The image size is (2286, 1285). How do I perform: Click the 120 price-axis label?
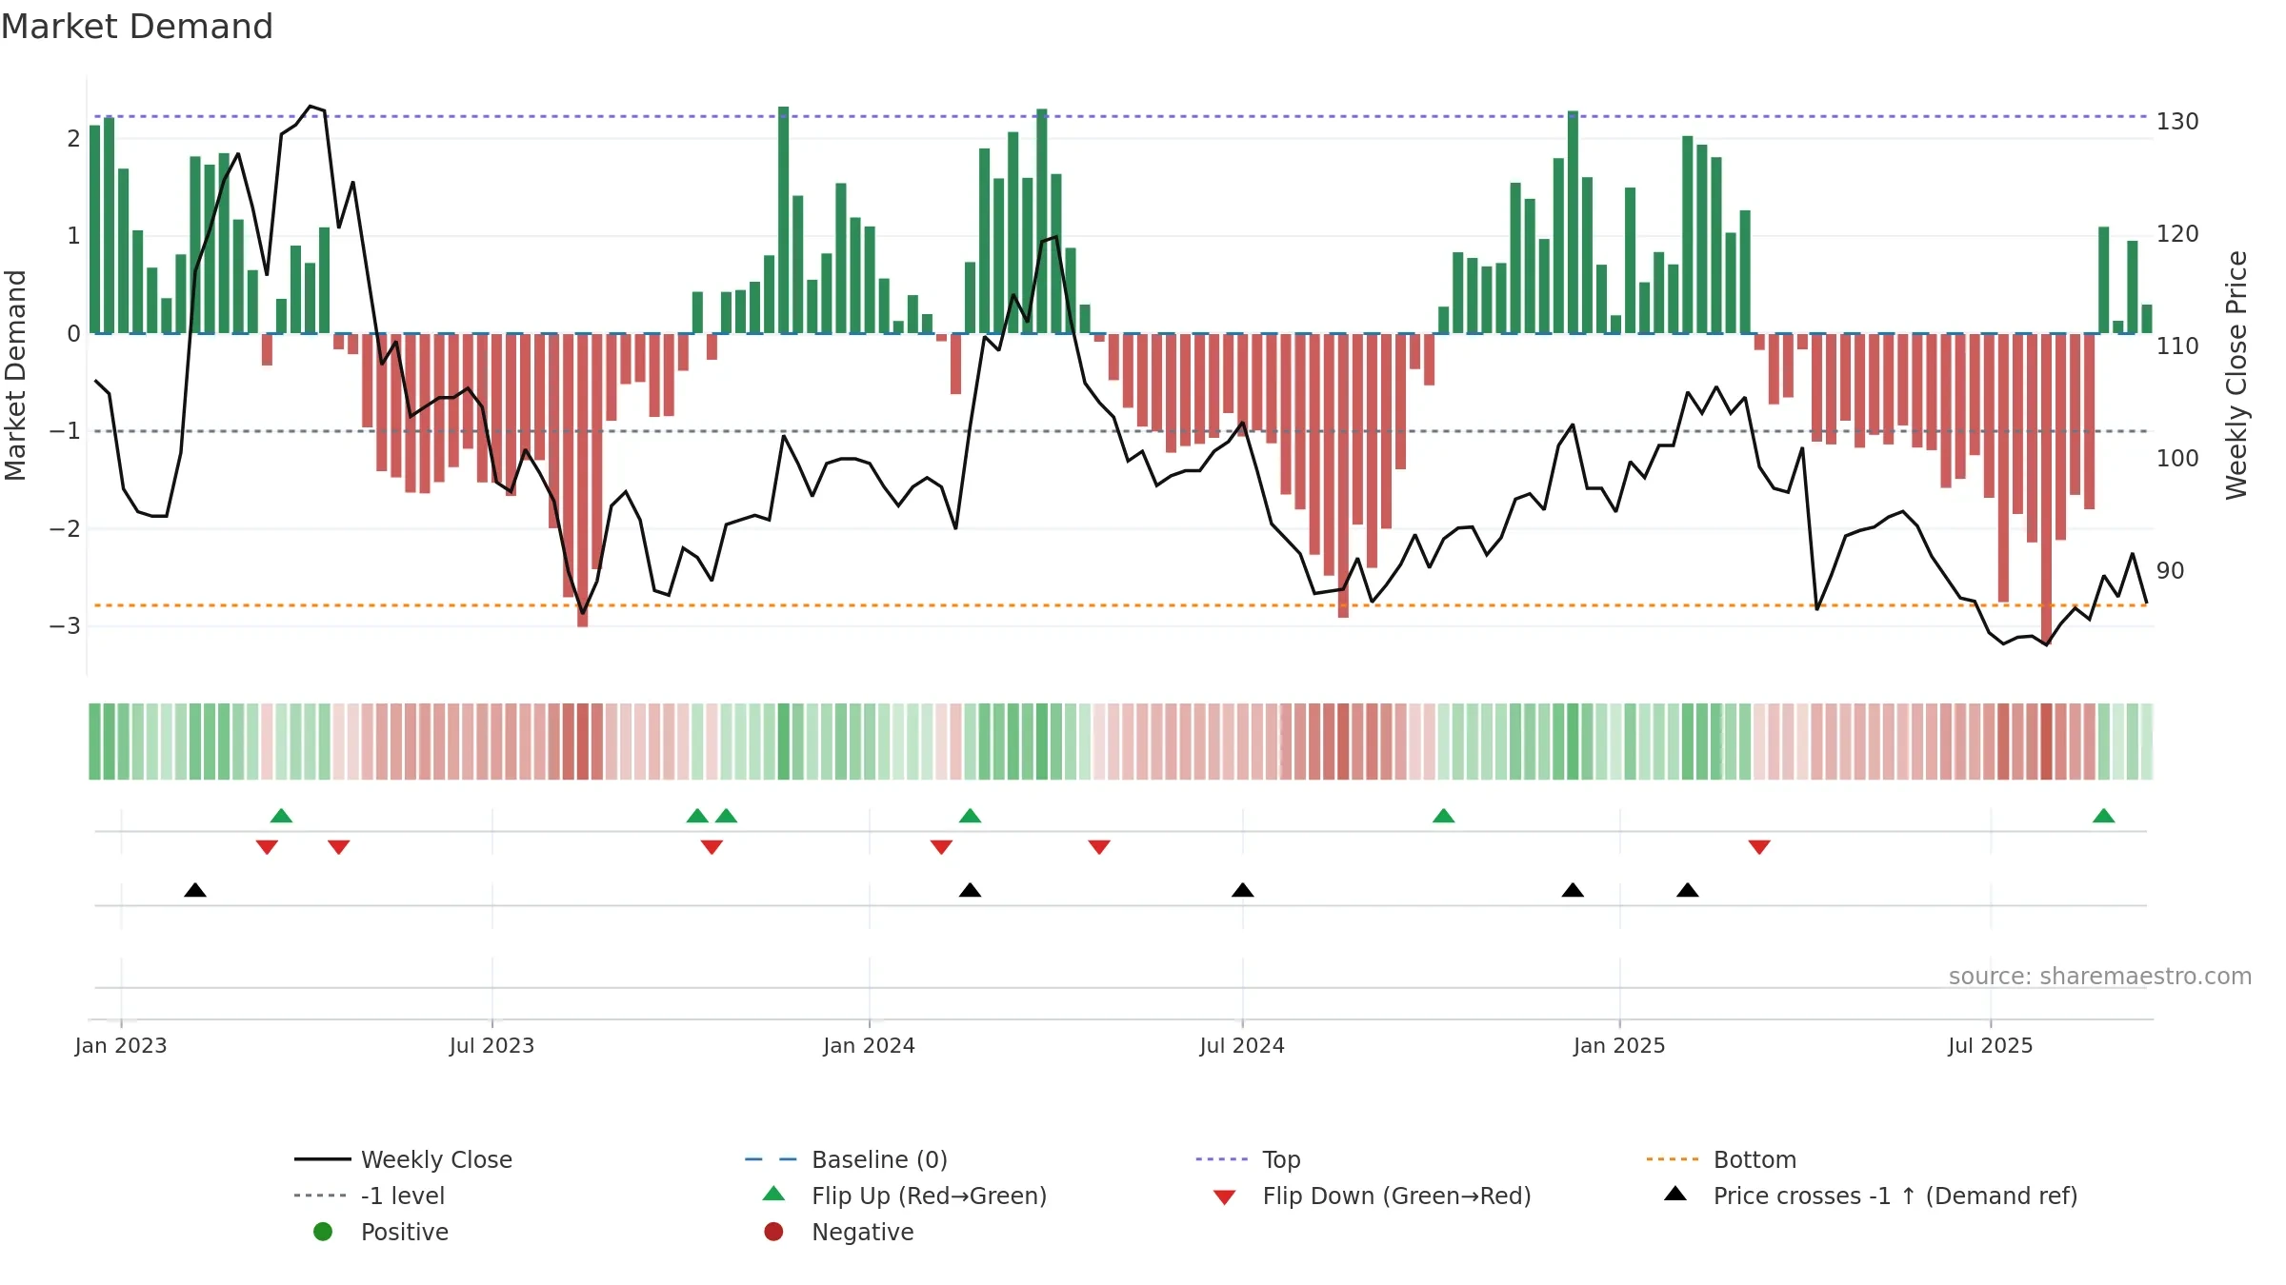pos(2177,234)
